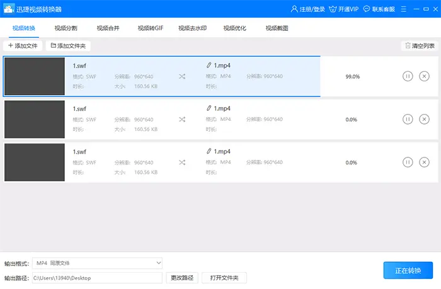Click the 正在转换 button

(408, 271)
